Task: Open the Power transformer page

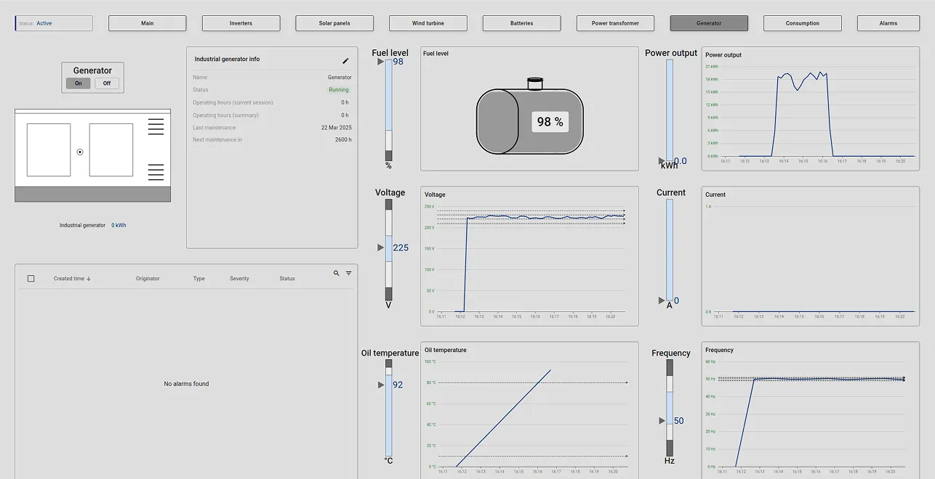Action: click(x=615, y=23)
